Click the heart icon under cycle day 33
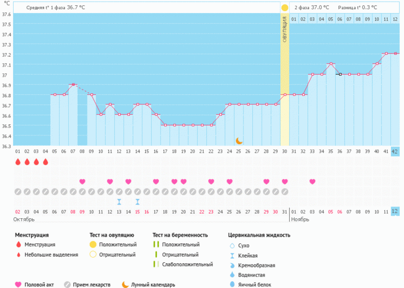The width and height of the screenshot is (404, 288). tap(312, 182)
